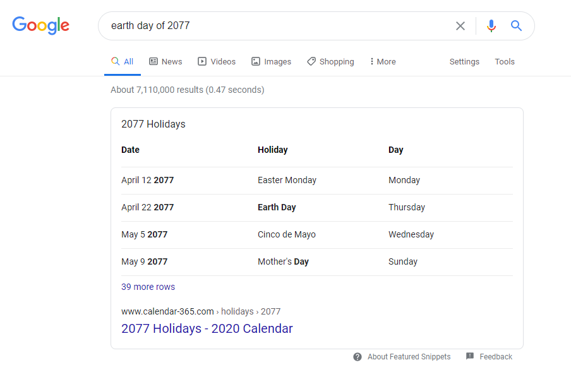The image size is (571, 372).
Task: Click About Featured Snippets link
Action: pos(409,357)
